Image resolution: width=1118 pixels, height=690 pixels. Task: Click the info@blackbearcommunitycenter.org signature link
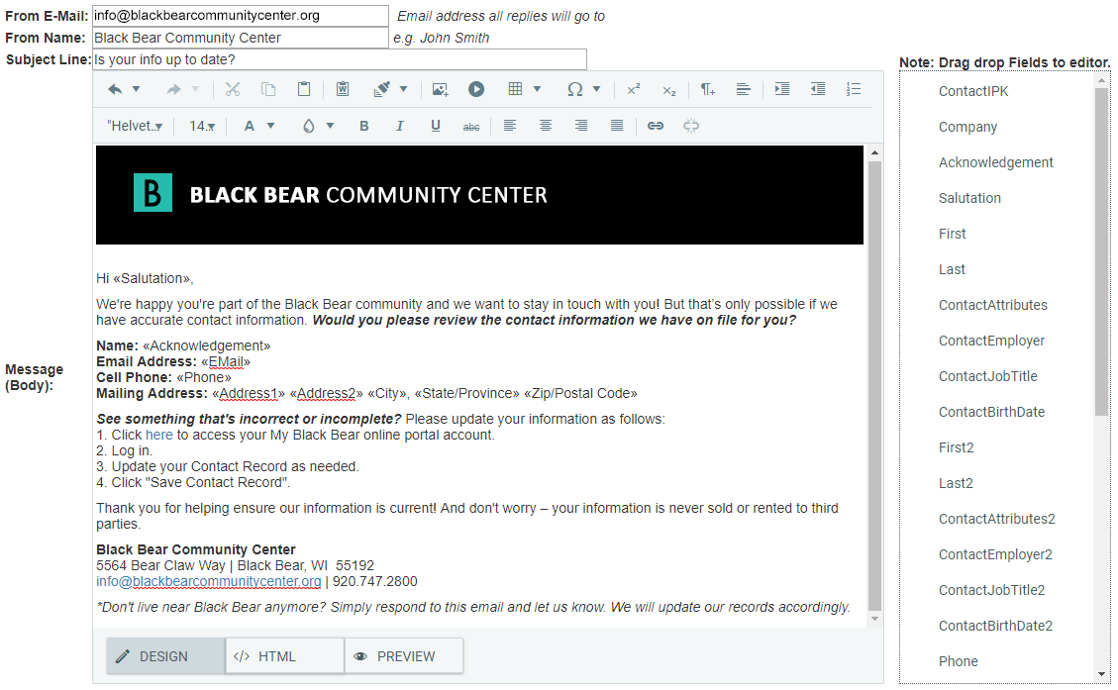tap(208, 581)
